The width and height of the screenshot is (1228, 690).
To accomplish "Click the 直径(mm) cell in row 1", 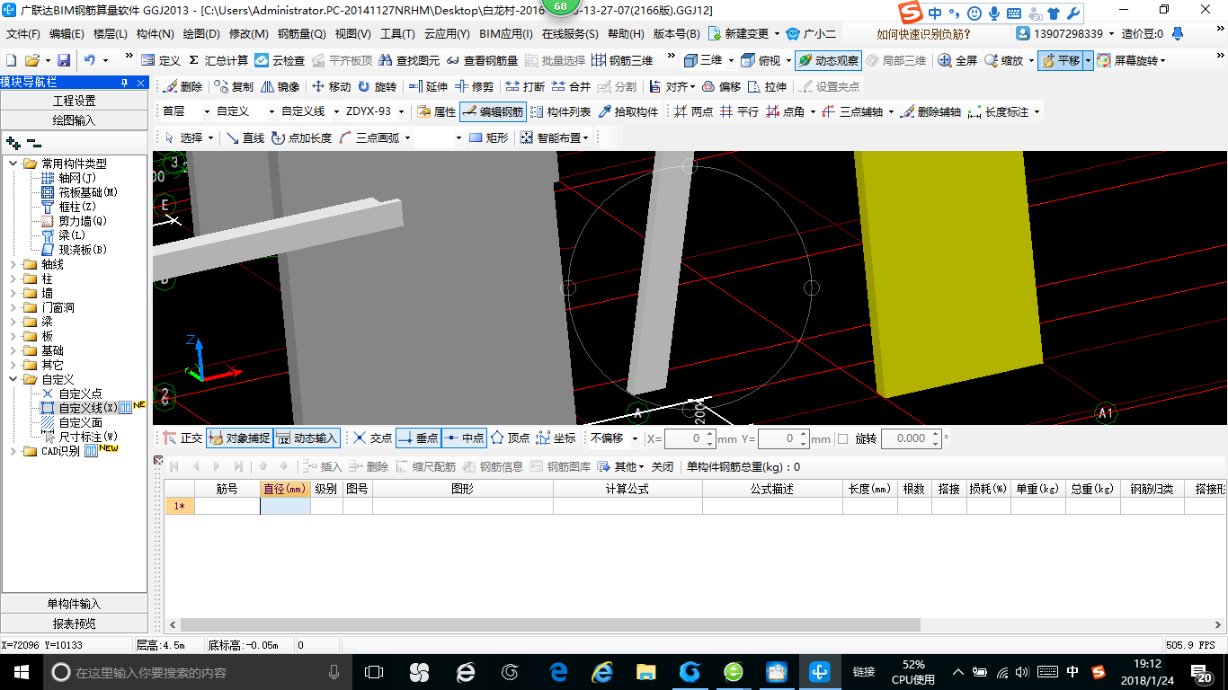I will click(285, 506).
